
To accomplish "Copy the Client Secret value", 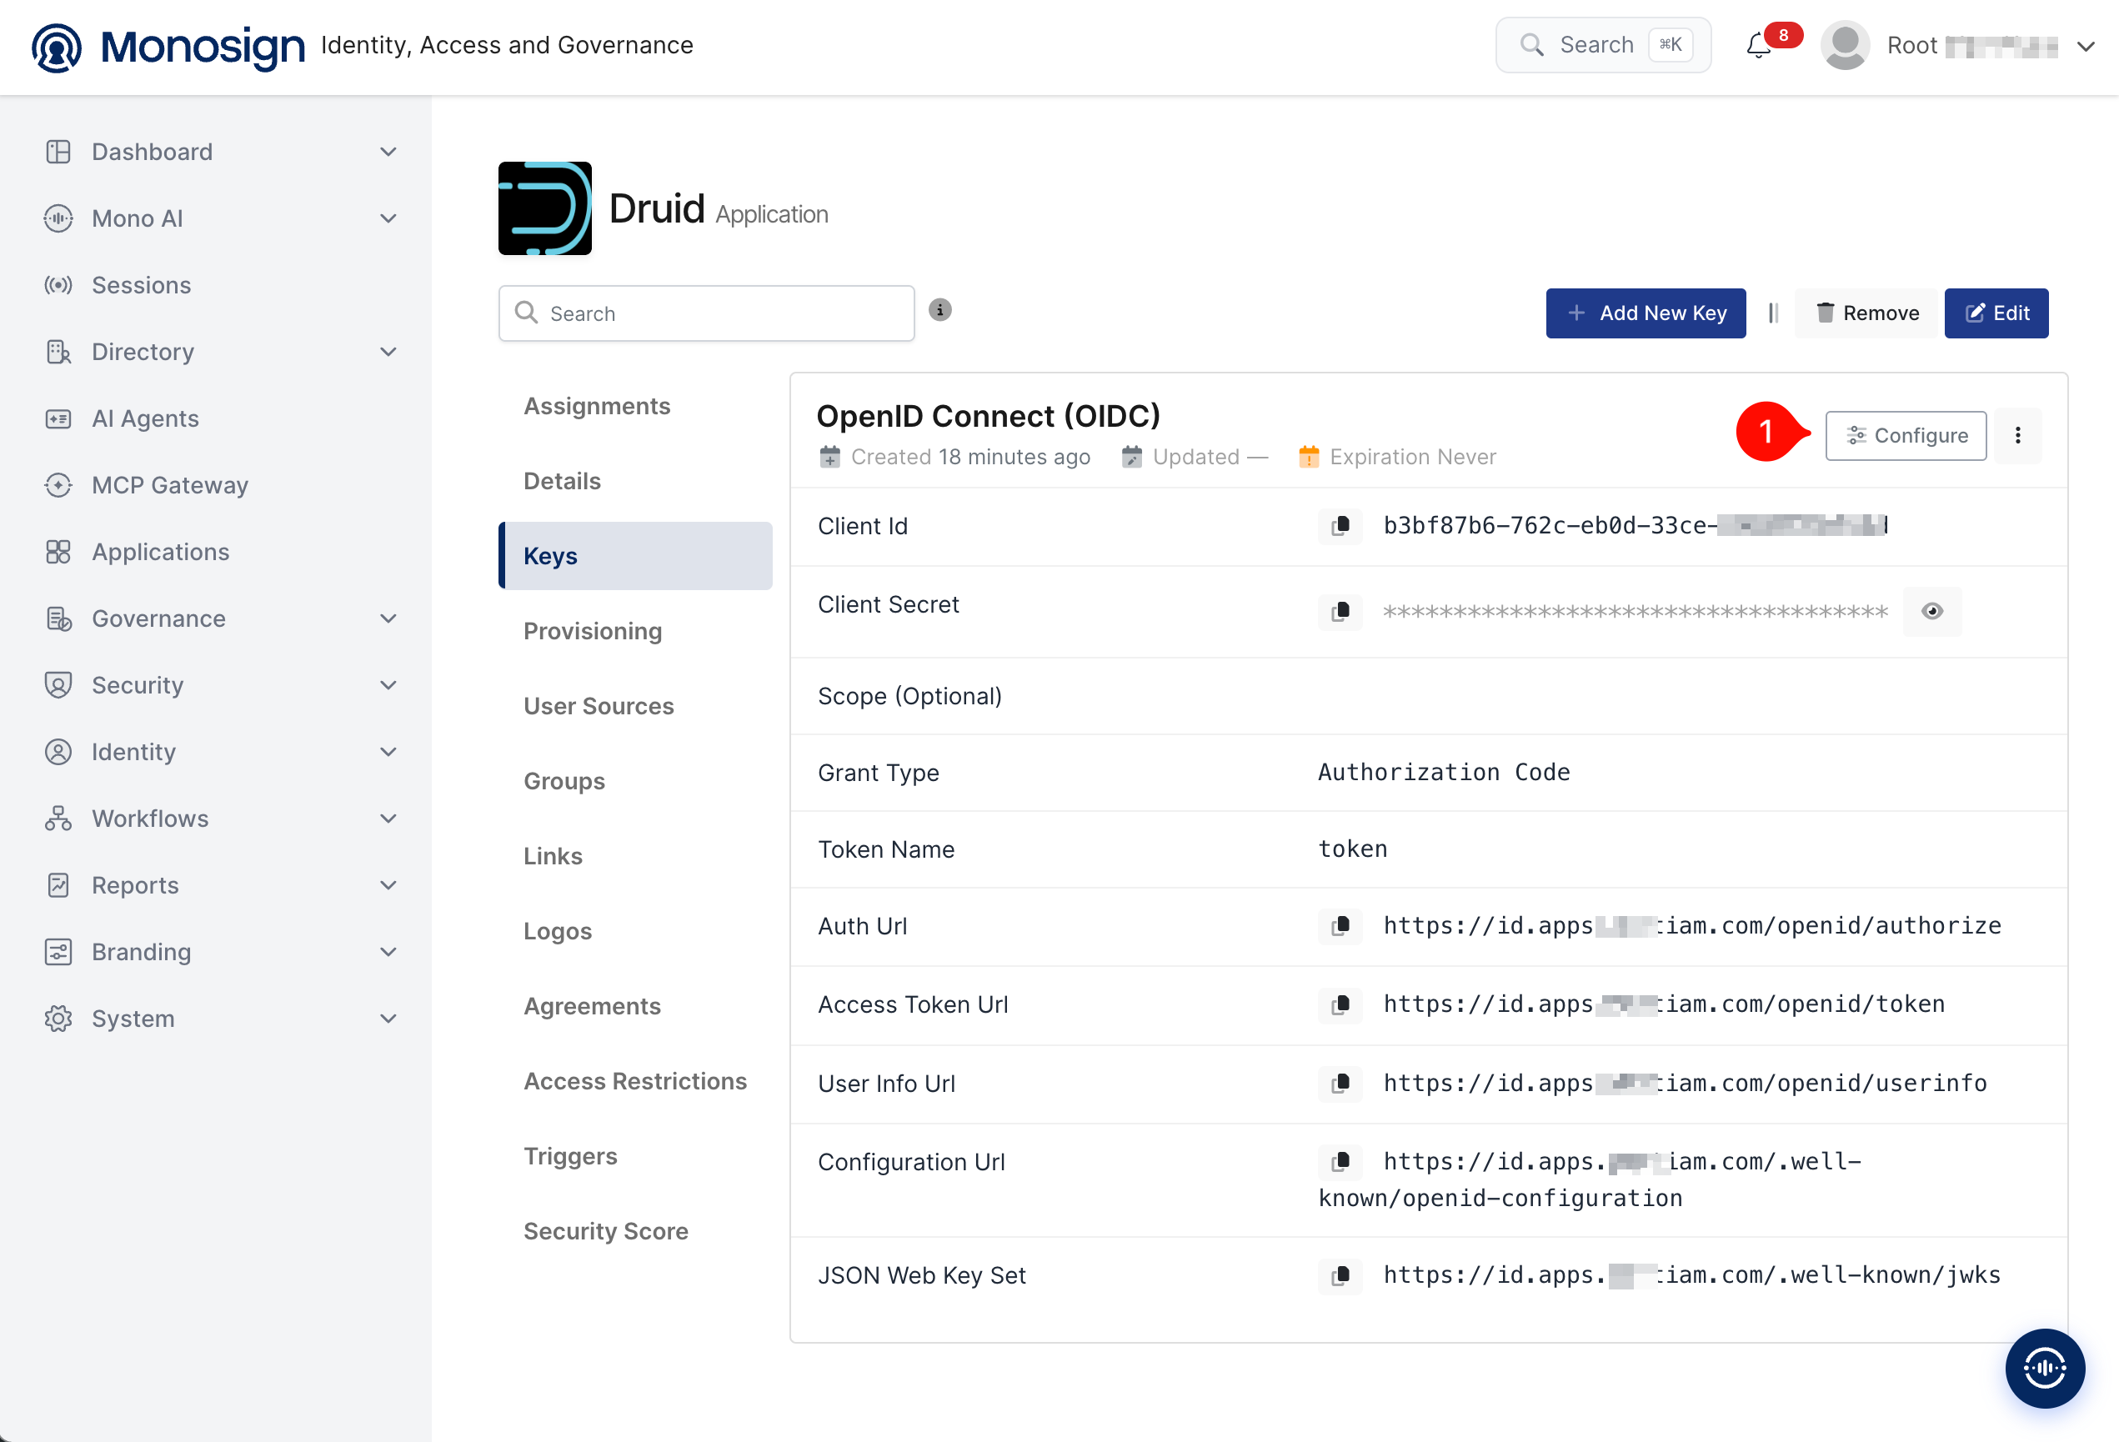I will [1340, 612].
